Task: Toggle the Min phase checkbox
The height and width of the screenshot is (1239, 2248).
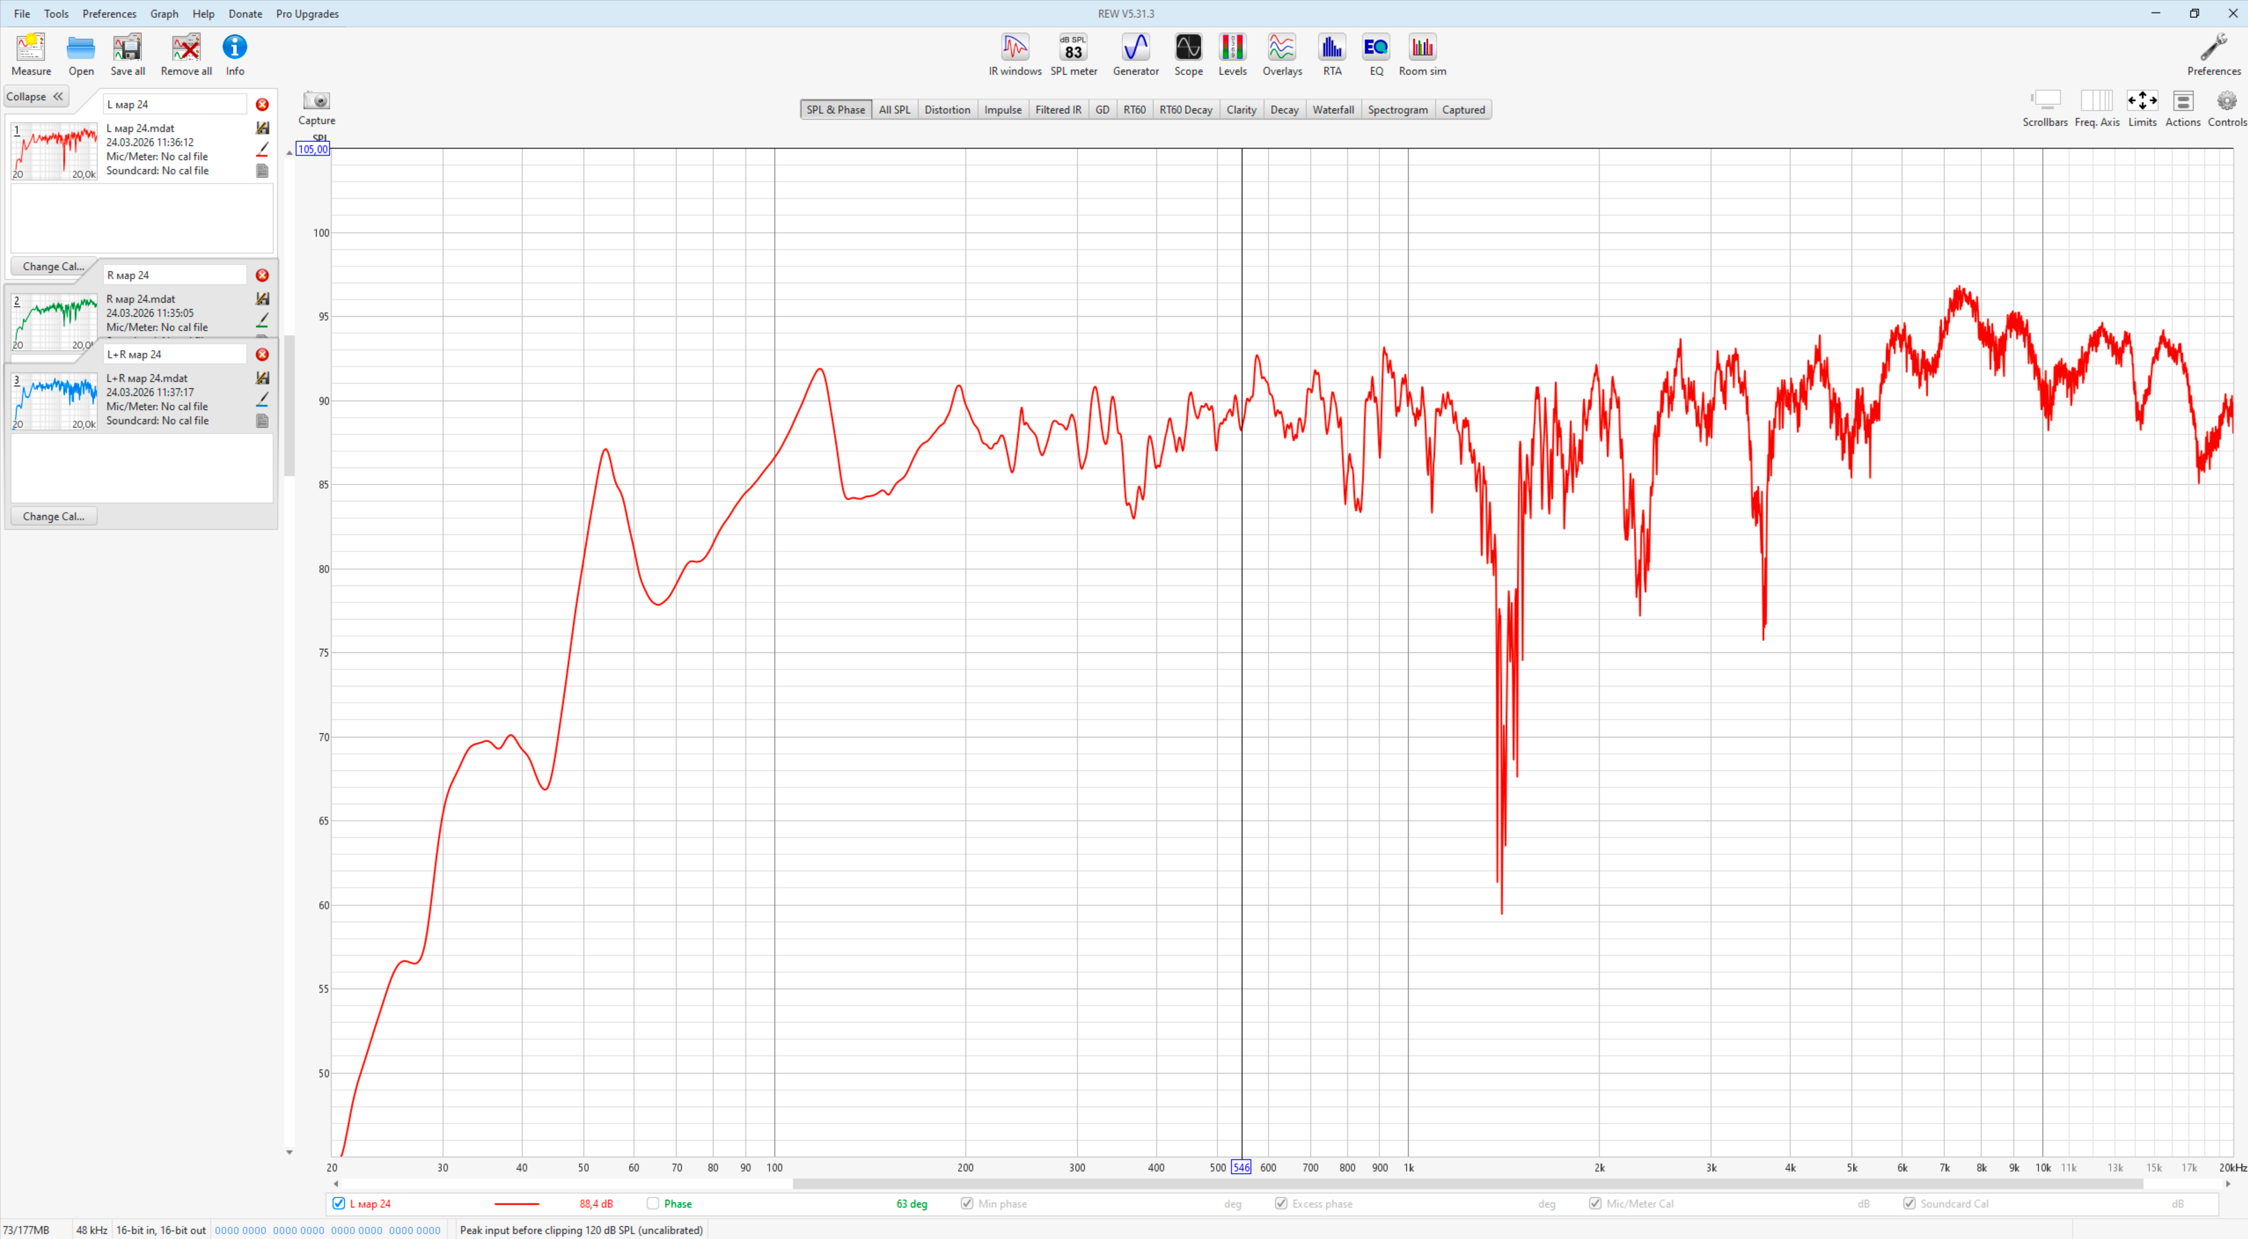Action: (966, 1203)
